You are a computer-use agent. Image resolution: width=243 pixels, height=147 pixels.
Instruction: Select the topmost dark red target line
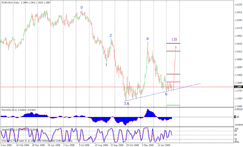[x=173, y=43]
